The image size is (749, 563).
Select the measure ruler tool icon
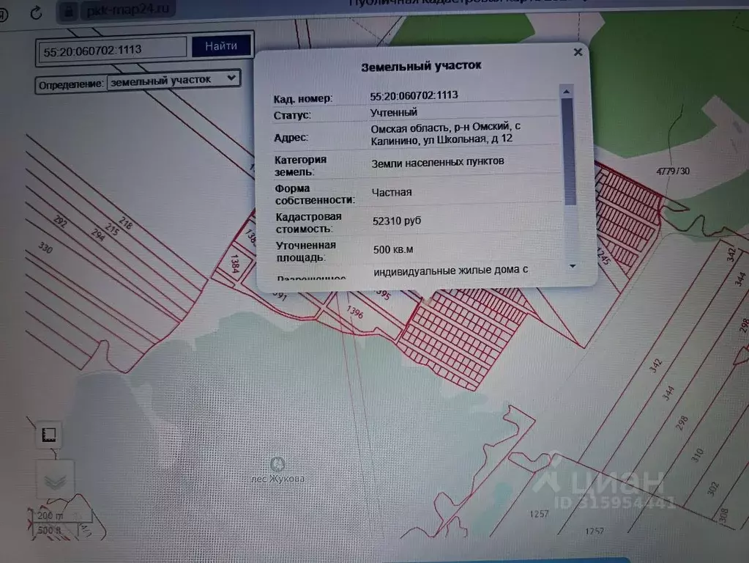click(x=49, y=435)
